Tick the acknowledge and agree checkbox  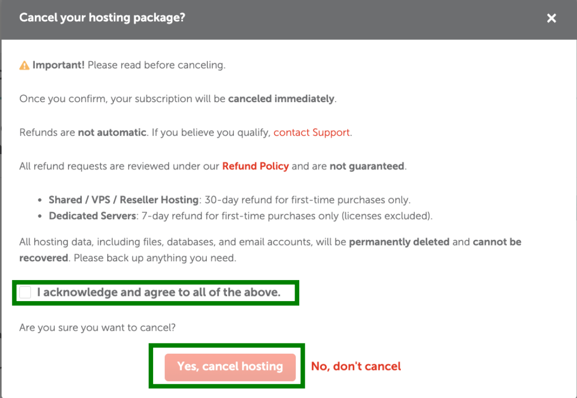coord(26,292)
